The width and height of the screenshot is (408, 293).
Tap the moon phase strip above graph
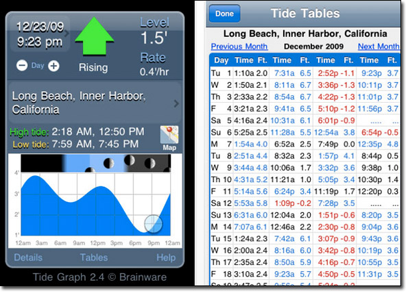tap(96, 163)
